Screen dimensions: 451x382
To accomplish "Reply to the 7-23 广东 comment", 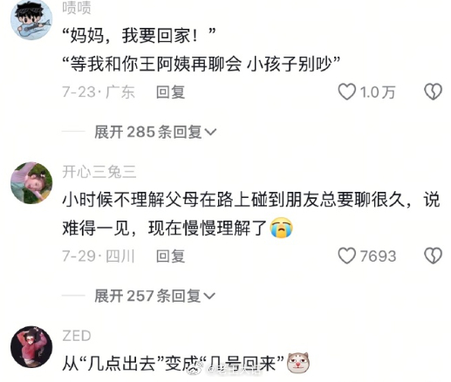I will 170,92.
